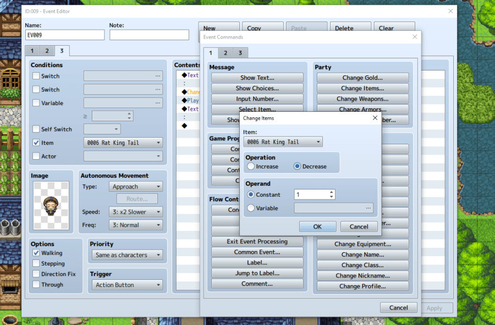Image resolution: width=495 pixels, height=325 pixels.
Task: Click OK in the Change Items dialog
Action: point(317,226)
